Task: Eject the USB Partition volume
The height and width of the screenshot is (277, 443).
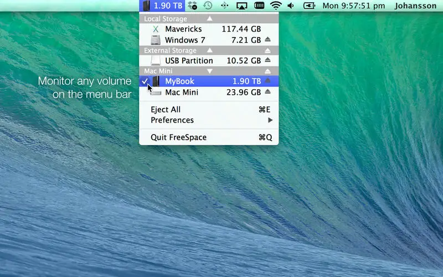Action: [267, 60]
